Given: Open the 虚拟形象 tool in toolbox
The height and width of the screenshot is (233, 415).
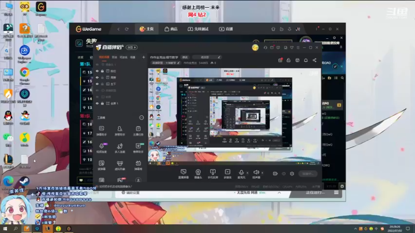Looking at the screenshot, I should coord(120,165).
